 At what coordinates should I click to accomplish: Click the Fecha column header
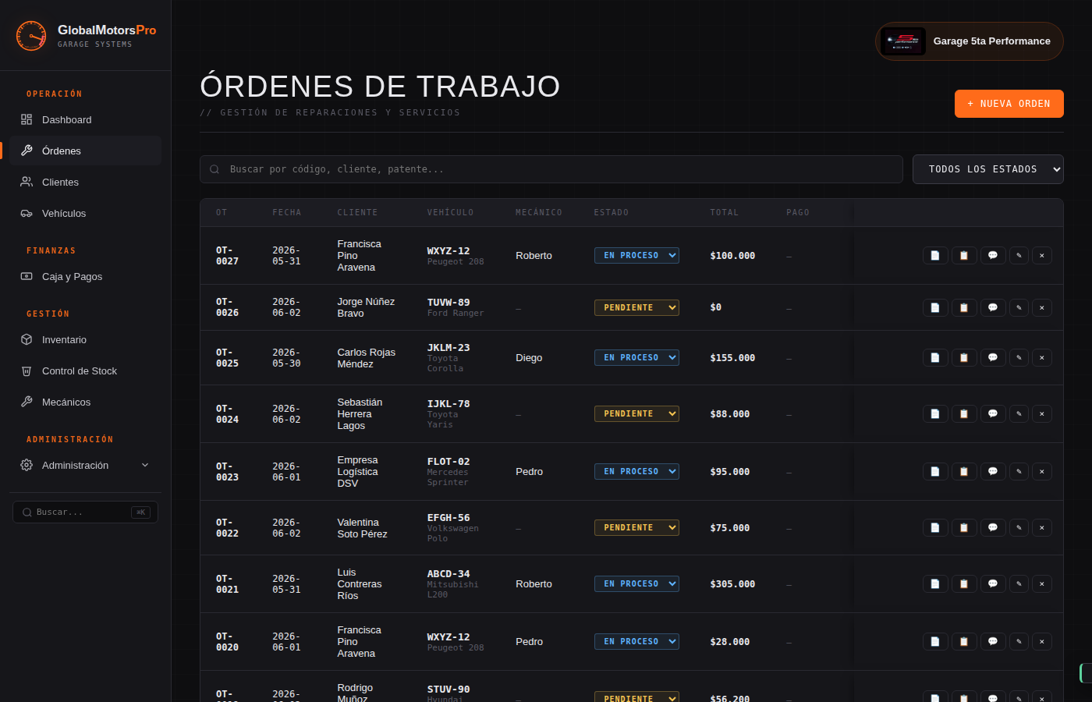287,212
